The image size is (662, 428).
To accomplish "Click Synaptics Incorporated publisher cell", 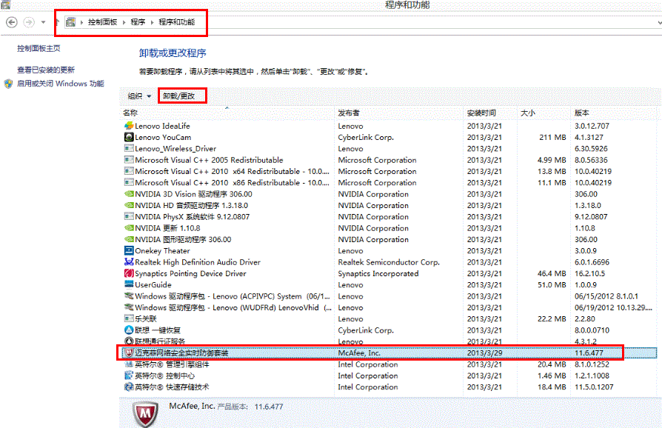I will 378,273.
